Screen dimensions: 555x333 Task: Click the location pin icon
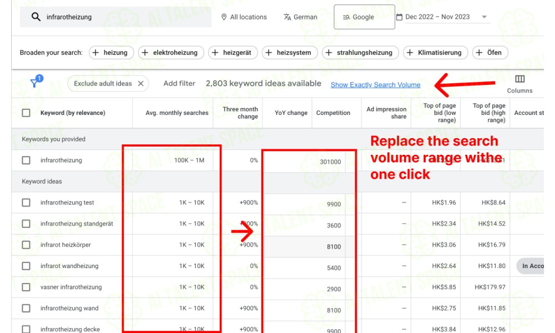pyautogui.click(x=224, y=17)
